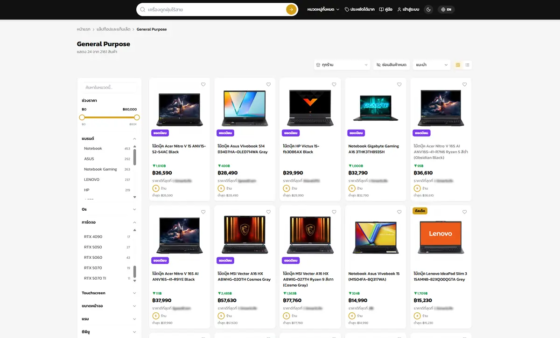Click the maximum price slider handle
This screenshot has height=338, width=560.
pyautogui.click(x=137, y=117)
